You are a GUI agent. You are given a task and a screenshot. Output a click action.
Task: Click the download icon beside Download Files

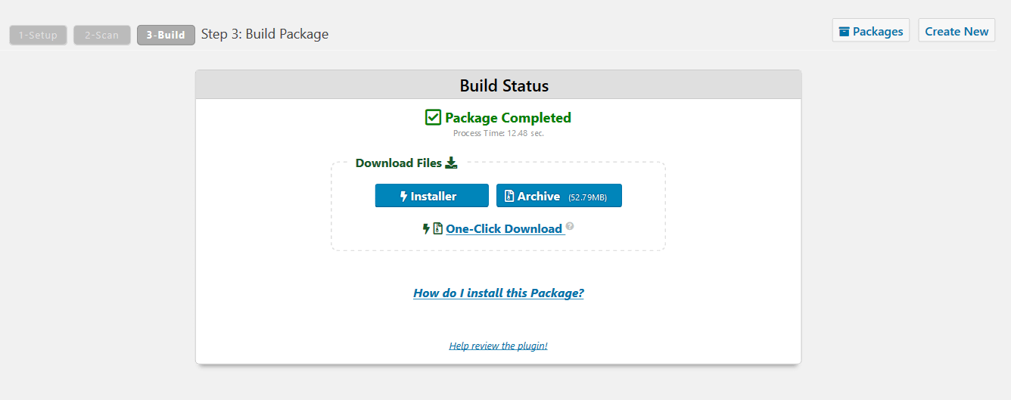[x=451, y=163]
